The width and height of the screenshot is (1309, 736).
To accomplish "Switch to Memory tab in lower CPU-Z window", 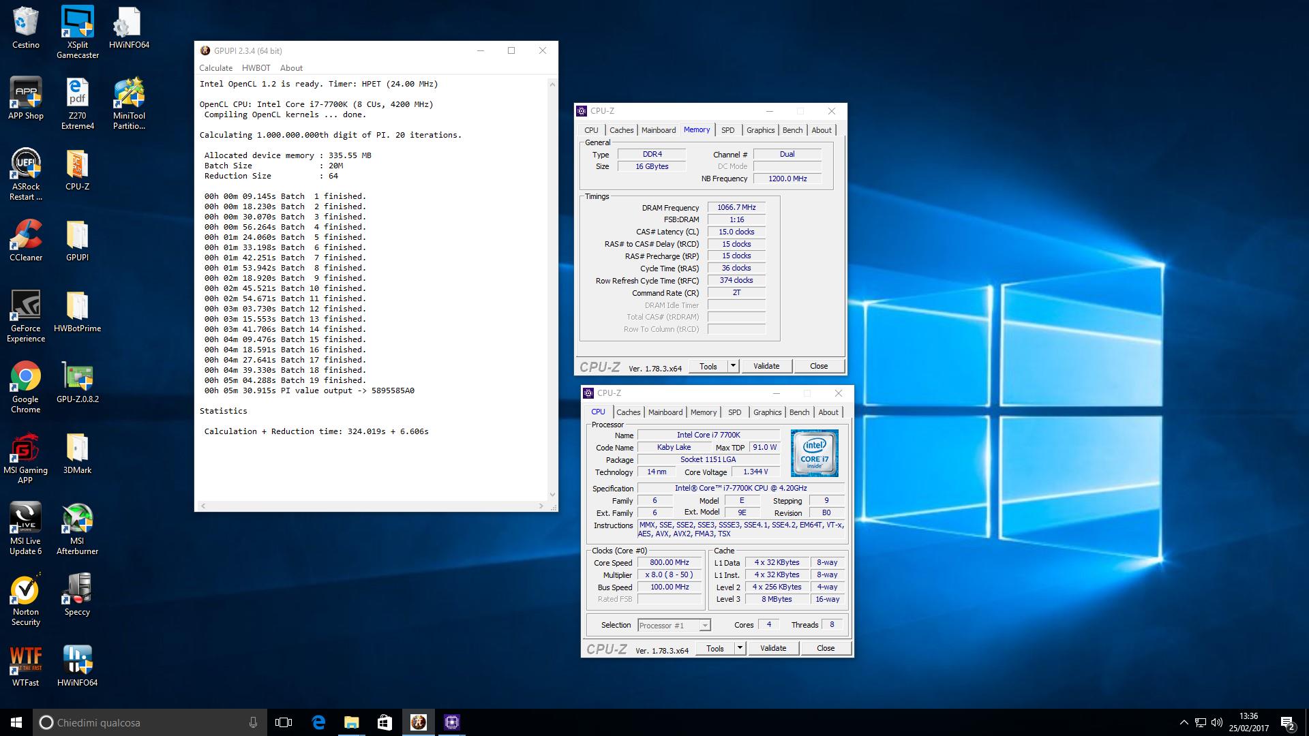I will 704,412.
